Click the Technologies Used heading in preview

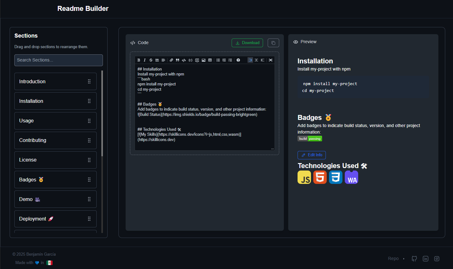tap(332, 166)
